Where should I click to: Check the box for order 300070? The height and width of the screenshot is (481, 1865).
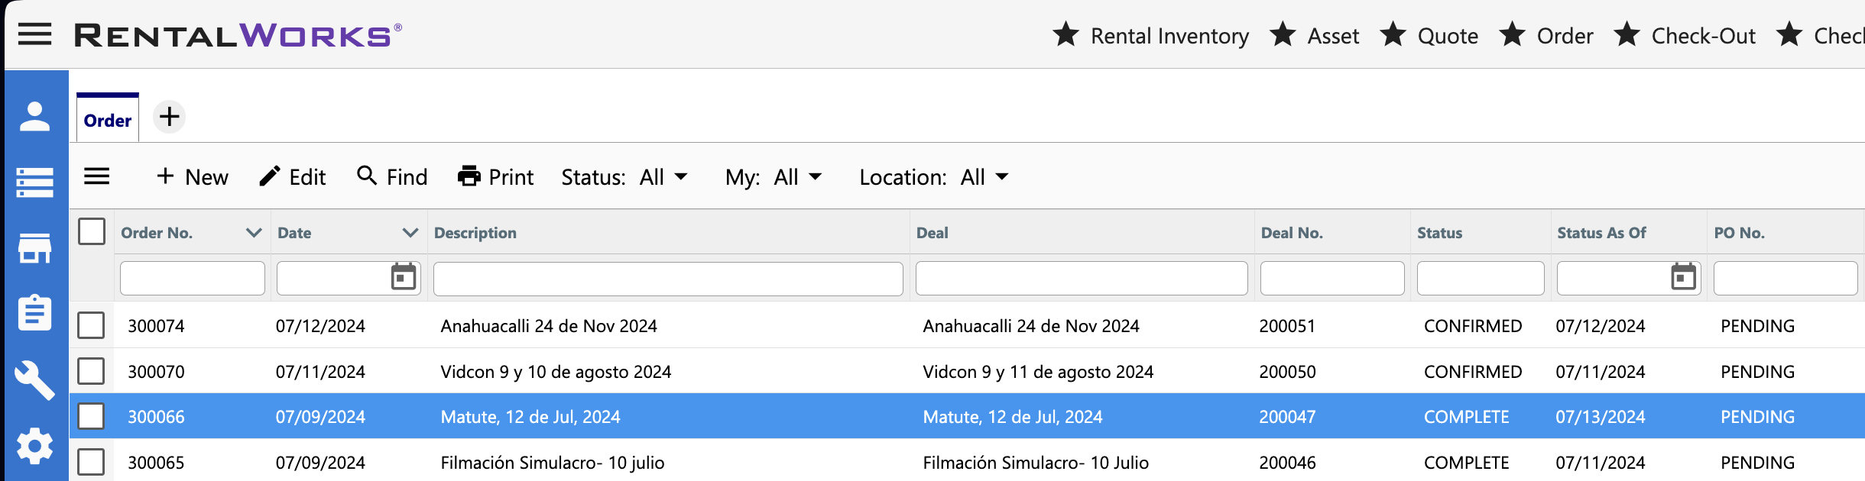91,371
